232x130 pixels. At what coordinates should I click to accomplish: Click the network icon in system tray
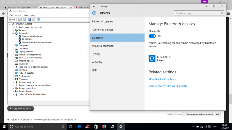click(x=202, y=127)
